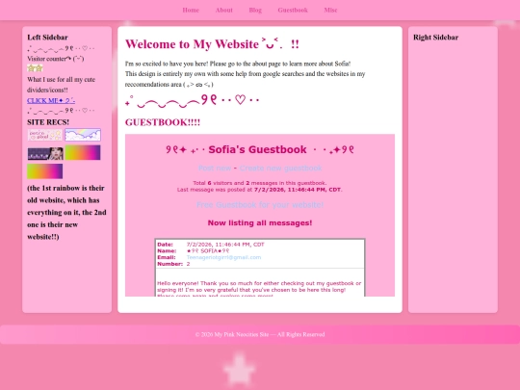Click the 'SITE RECS!' heading
Image resolution: width=520 pixels, height=390 pixels.
(x=48, y=122)
